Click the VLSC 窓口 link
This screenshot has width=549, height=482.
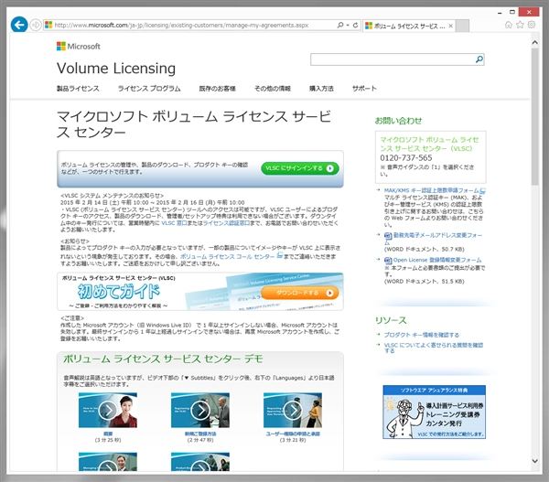pos(174,223)
